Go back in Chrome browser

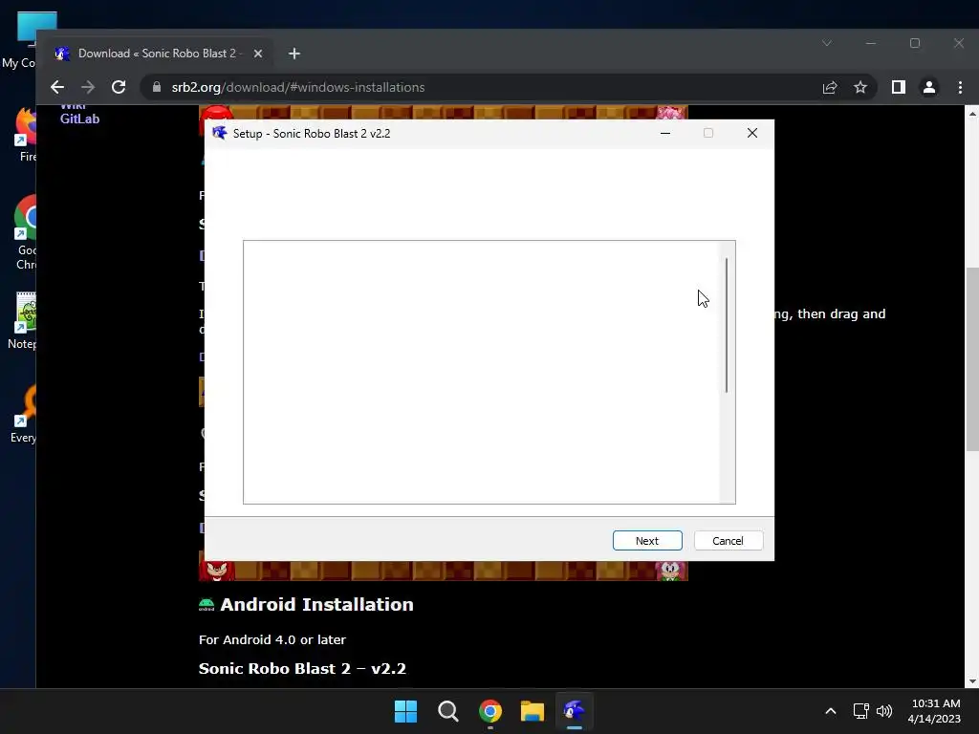[x=57, y=87]
